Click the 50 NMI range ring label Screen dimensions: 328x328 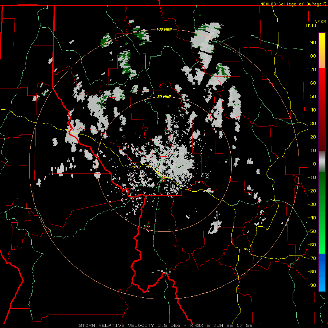tap(164, 97)
